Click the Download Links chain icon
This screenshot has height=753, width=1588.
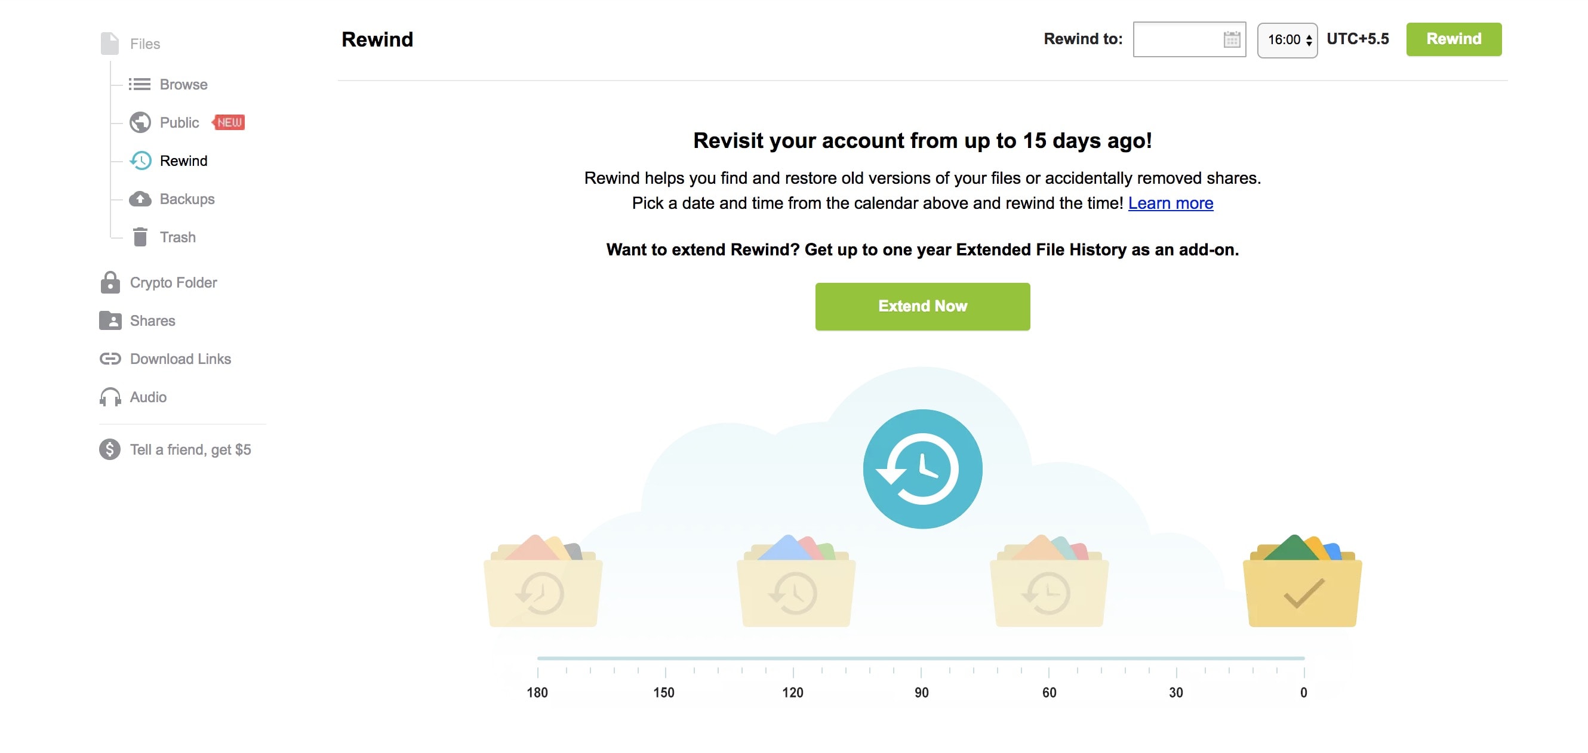tap(109, 358)
